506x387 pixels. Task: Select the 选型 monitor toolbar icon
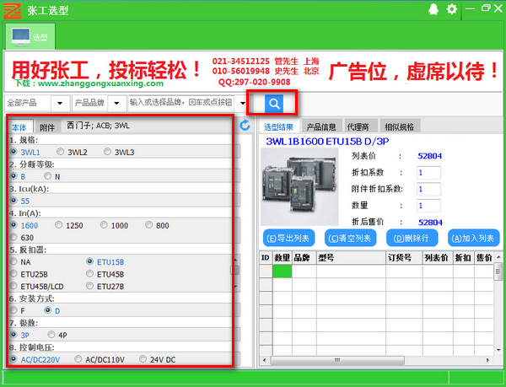point(30,37)
